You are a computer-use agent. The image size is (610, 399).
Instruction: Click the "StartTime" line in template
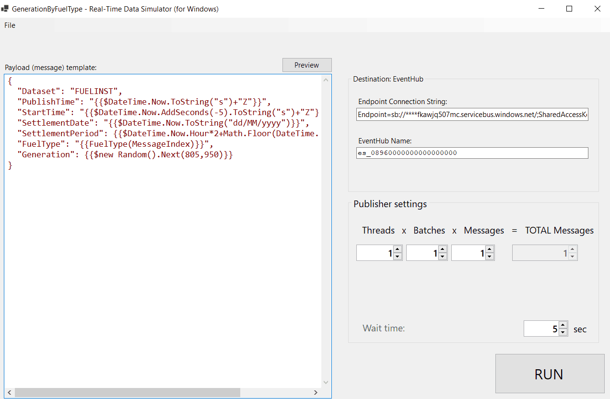168,112
